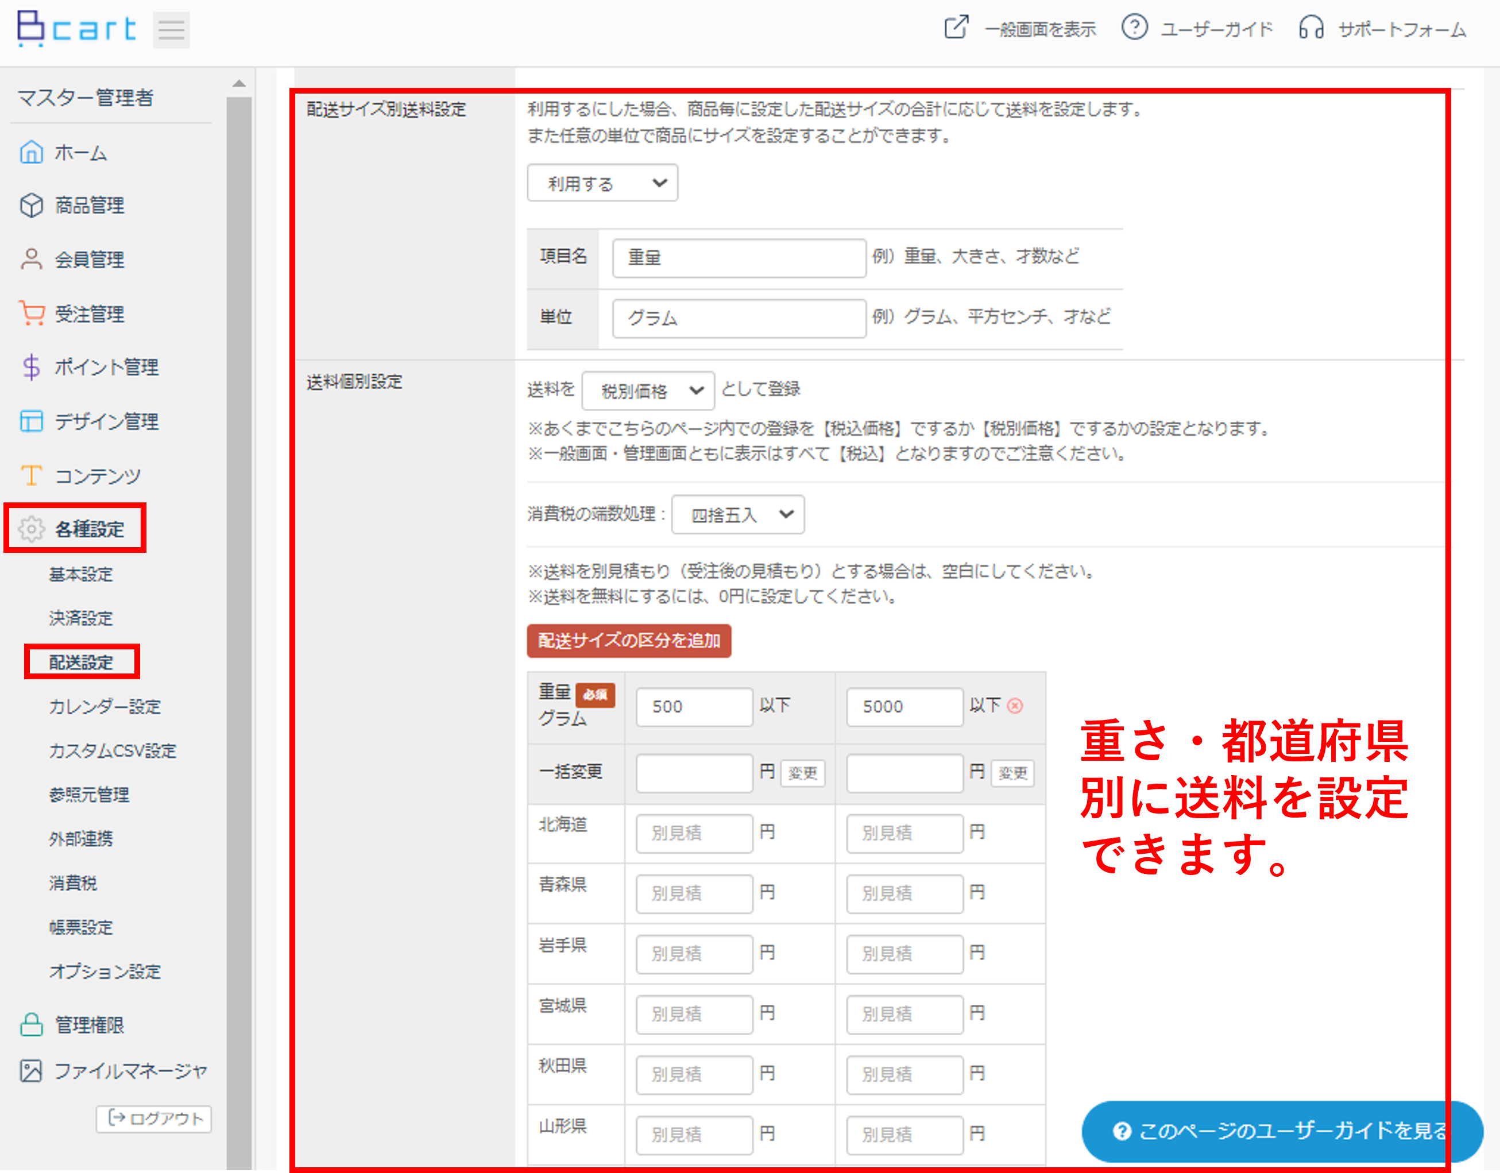Click the コンテンツ T icon
Viewport: 1500px width, 1173px height.
coord(31,475)
